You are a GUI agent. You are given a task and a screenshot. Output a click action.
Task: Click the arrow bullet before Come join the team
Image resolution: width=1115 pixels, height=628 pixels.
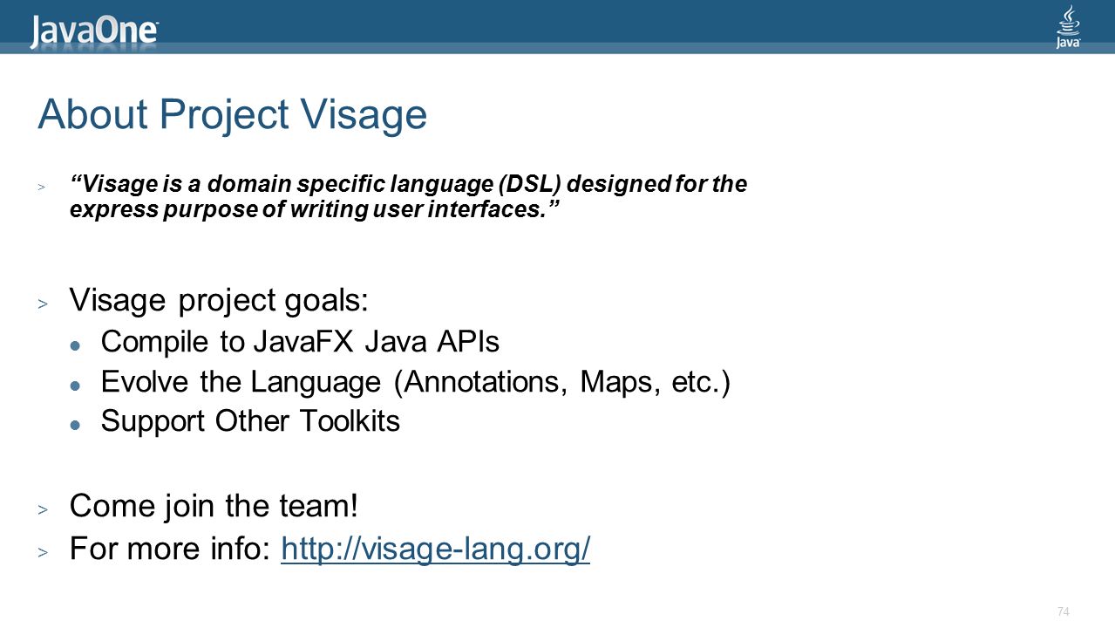pos(42,509)
